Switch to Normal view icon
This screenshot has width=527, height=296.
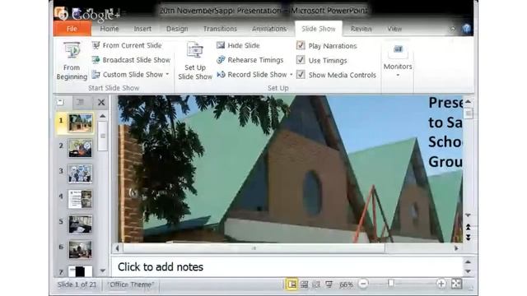pyautogui.click(x=291, y=284)
